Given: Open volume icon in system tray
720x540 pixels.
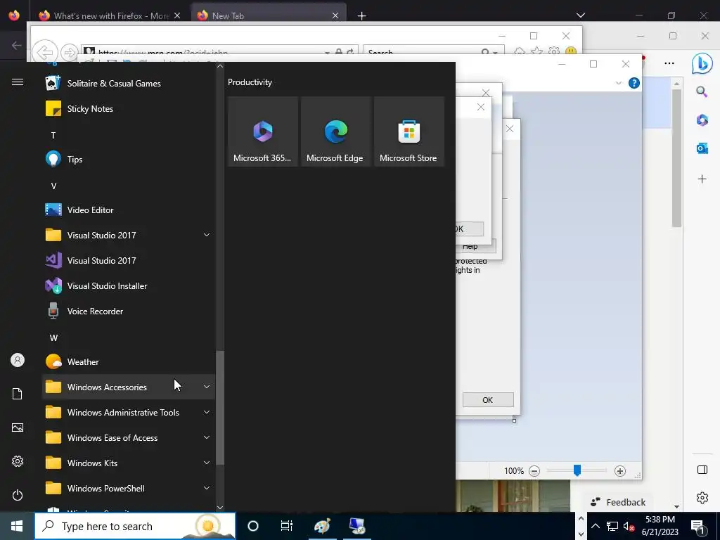Looking at the screenshot, I should (629, 526).
